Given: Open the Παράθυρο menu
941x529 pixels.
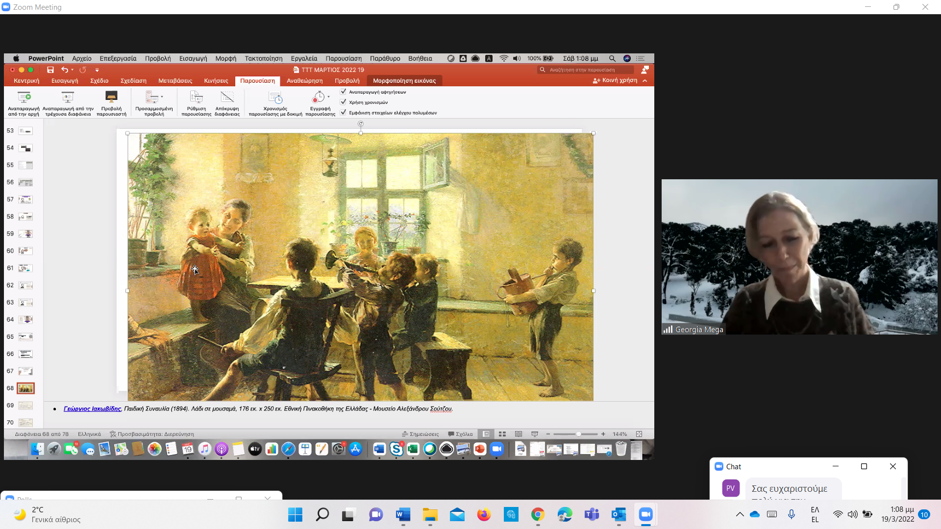Looking at the screenshot, I should click(x=385, y=58).
